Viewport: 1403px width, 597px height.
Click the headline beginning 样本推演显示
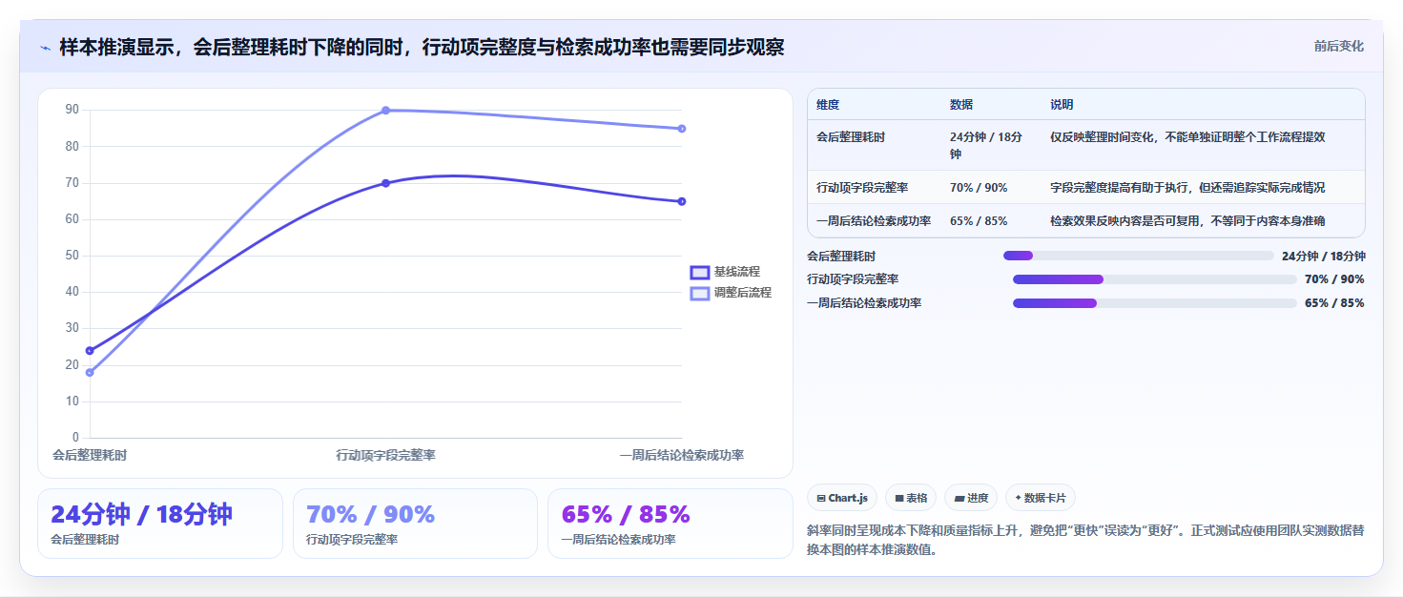coord(422,47)
